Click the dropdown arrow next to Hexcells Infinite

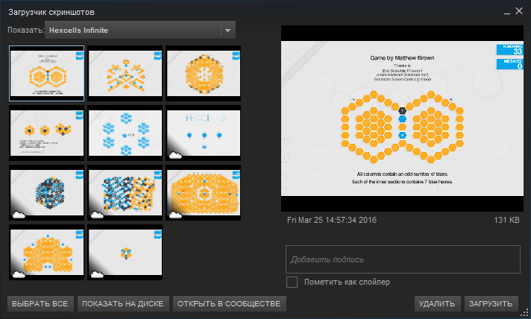pyautogui.click(x=228, y=30)
